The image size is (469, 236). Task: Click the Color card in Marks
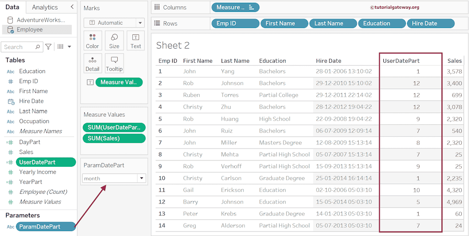click(x=92, y=41)
